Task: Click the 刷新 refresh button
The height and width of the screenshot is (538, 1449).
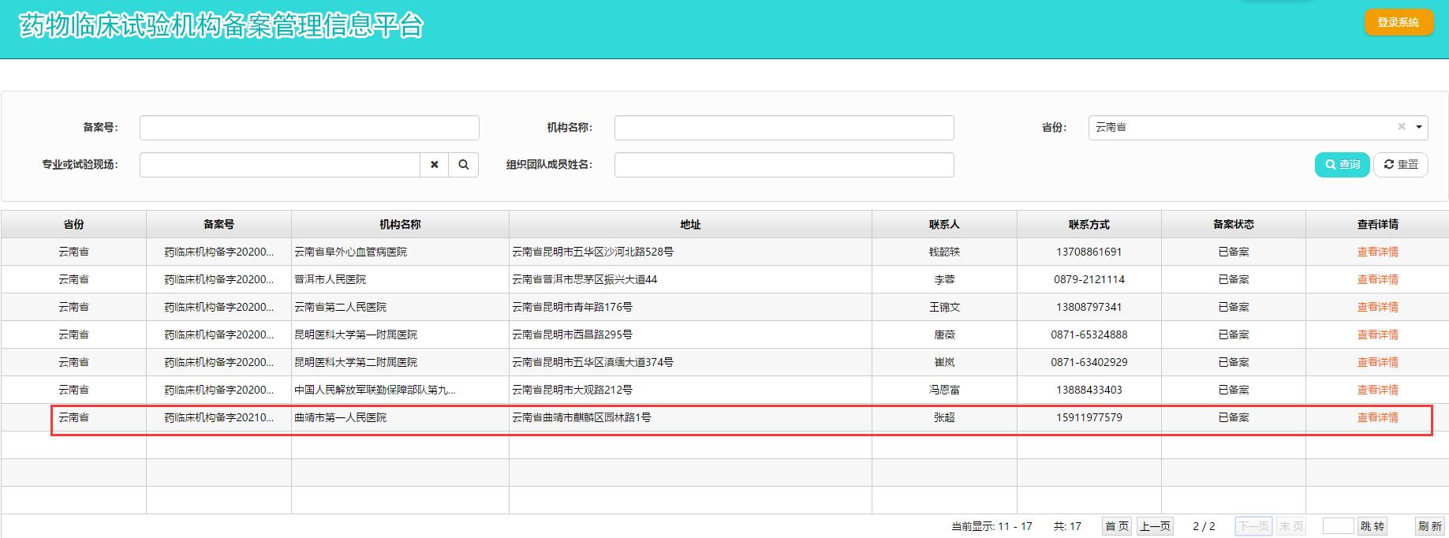Action: (x=1430, y=526)
